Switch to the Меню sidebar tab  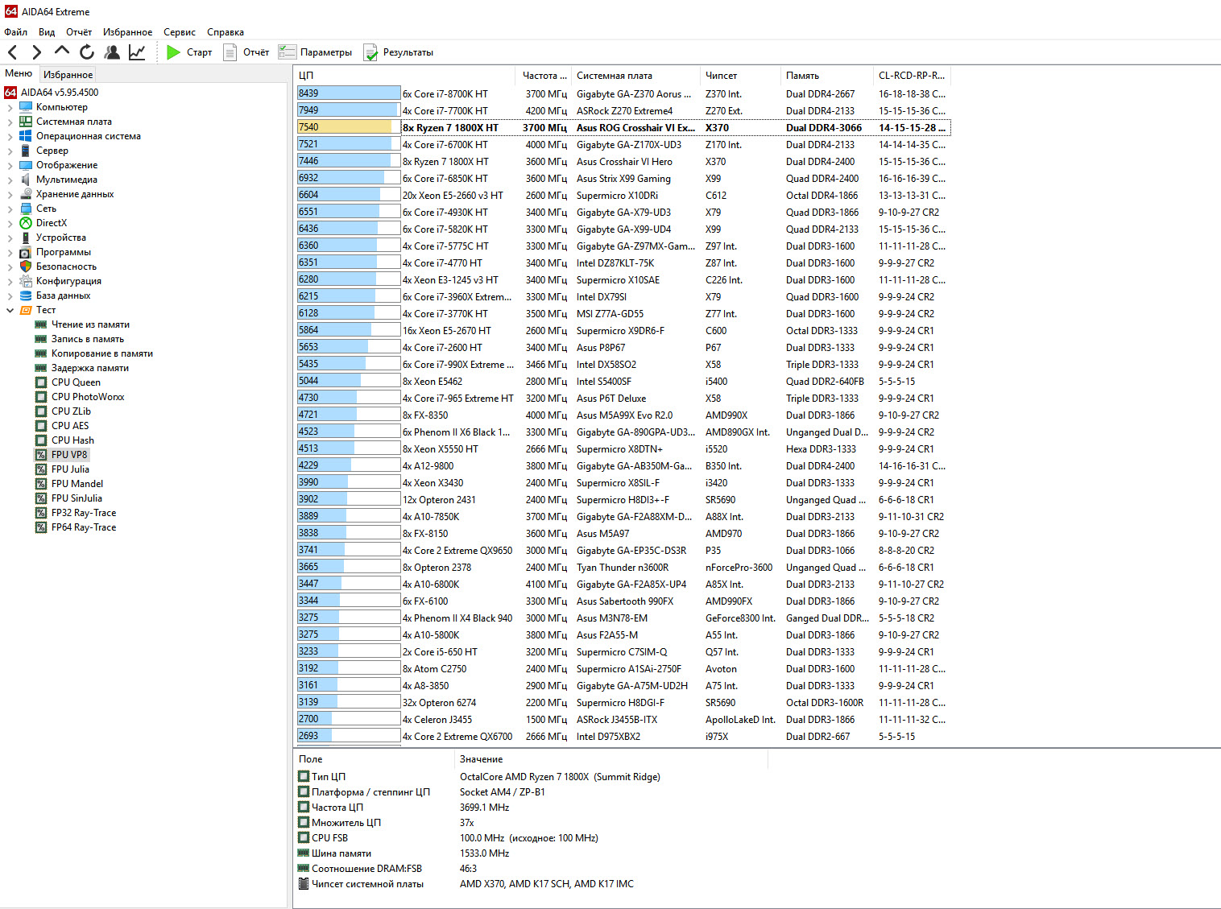[19, 73]
